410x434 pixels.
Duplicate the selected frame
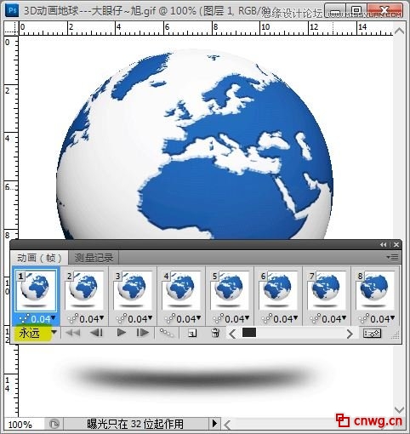(x=192, y=333)
